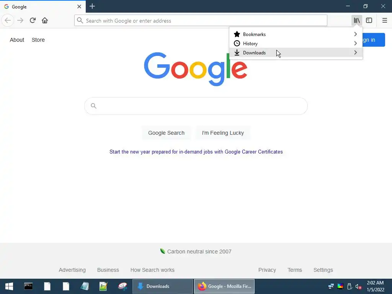The width and height of the screenshot is (392, 294).
Task: Focus the Google search box
Action: [196, 106]
